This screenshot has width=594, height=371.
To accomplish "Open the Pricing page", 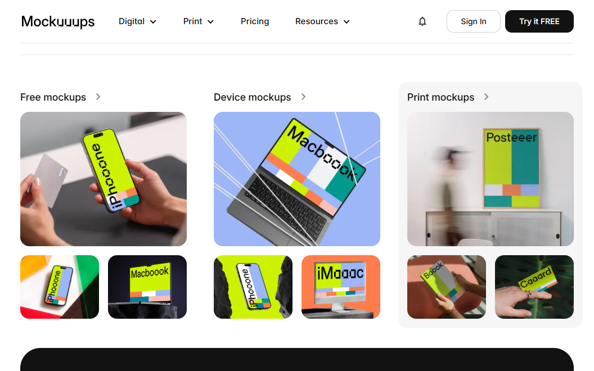I will pos(255,21).
